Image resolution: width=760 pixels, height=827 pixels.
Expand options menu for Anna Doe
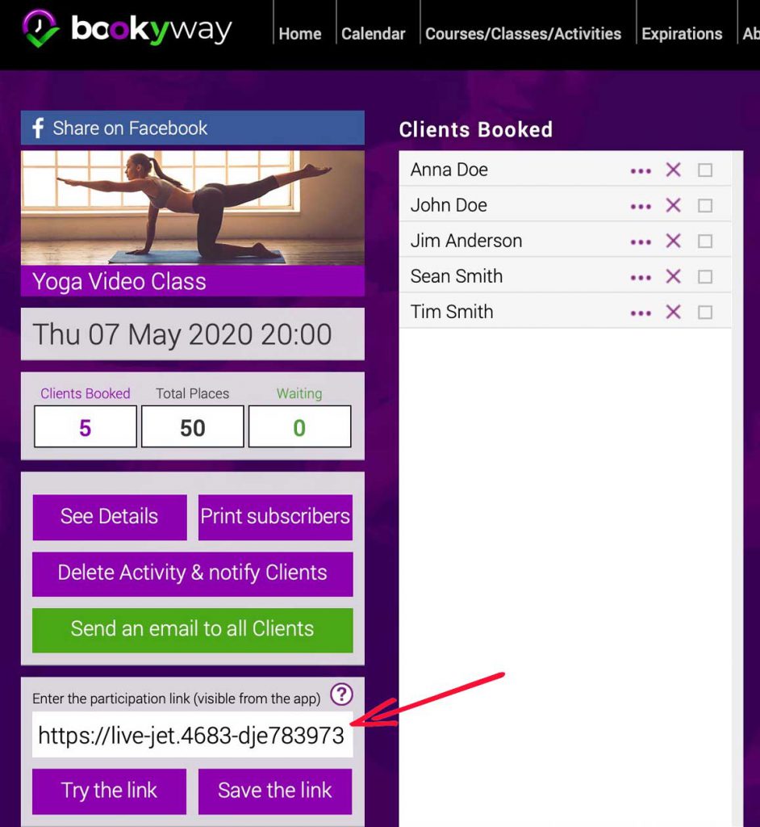pyautogui.click(x=641, y=170)
